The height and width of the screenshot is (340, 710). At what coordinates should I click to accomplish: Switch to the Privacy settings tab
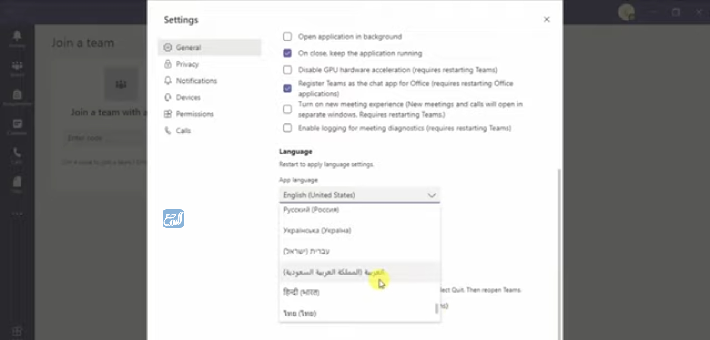click(x=187, y=64)
